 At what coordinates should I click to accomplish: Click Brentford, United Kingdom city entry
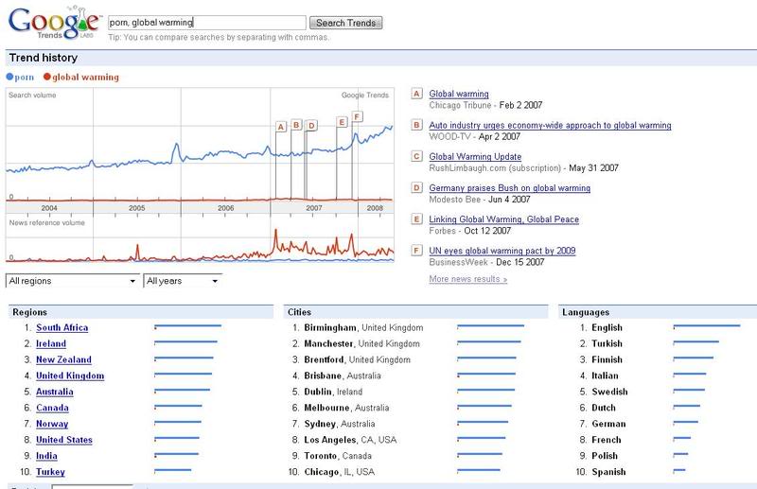tap(357, 359)
